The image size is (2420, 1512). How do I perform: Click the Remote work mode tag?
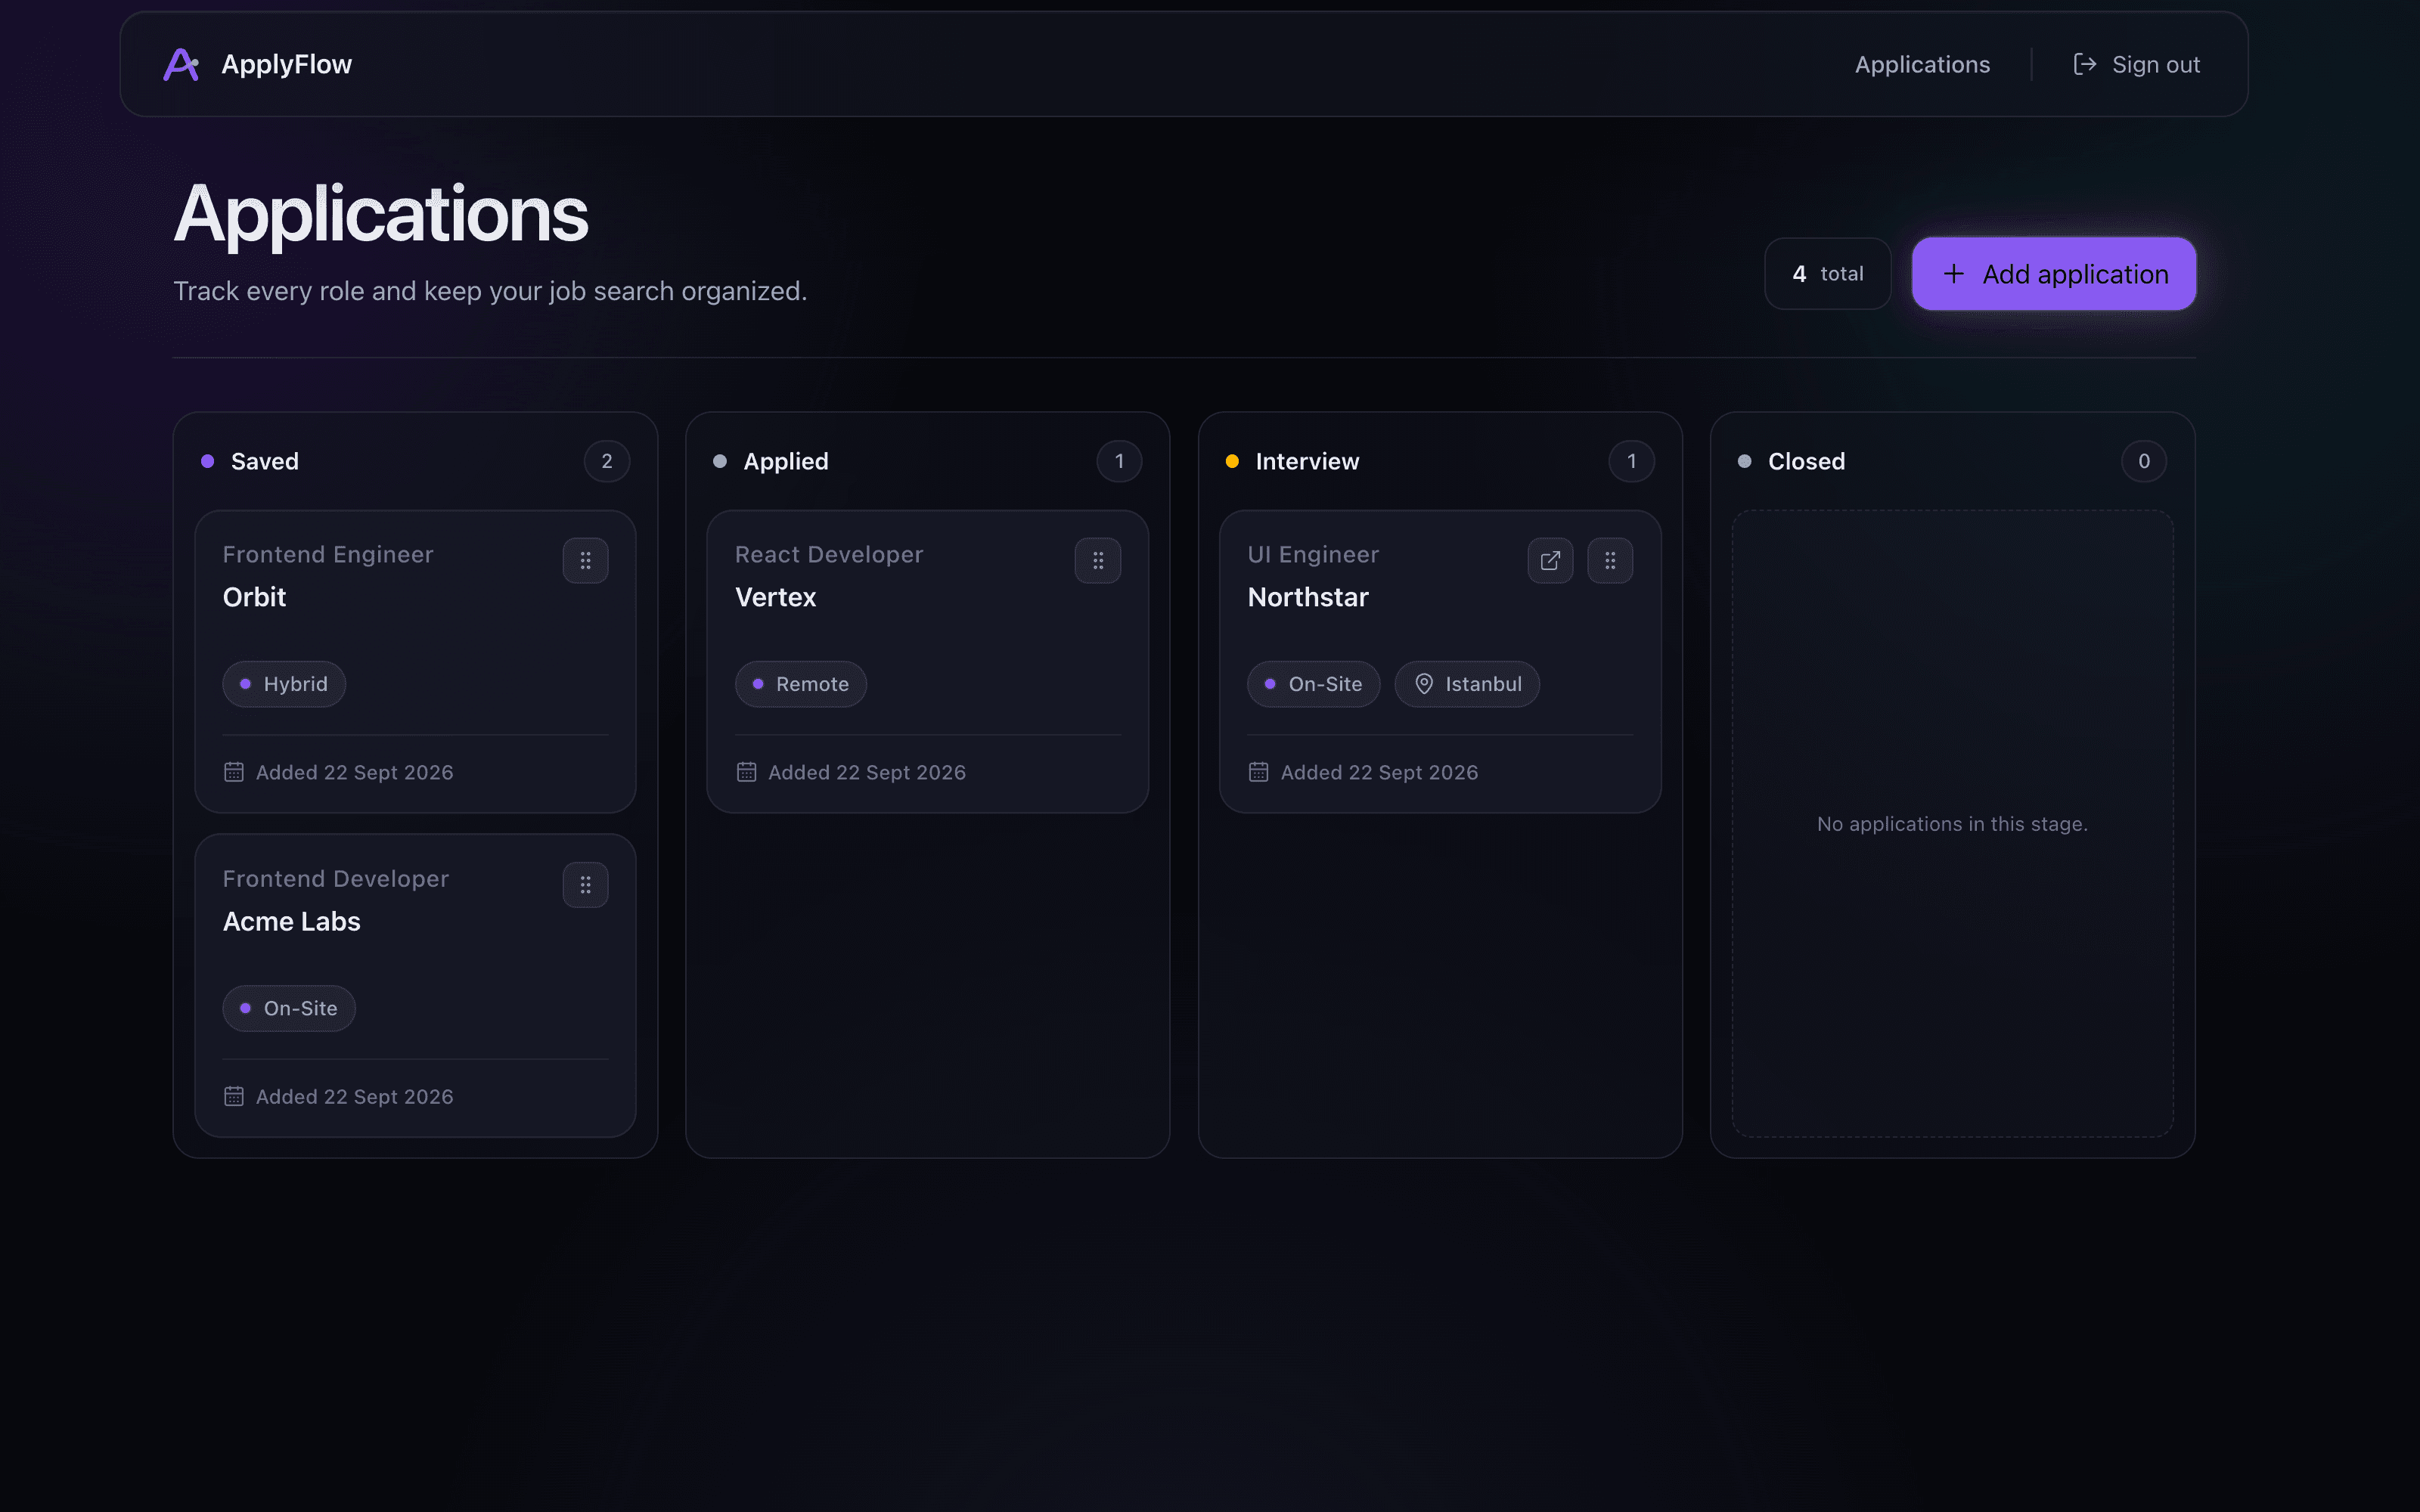[x=800, y=684]
